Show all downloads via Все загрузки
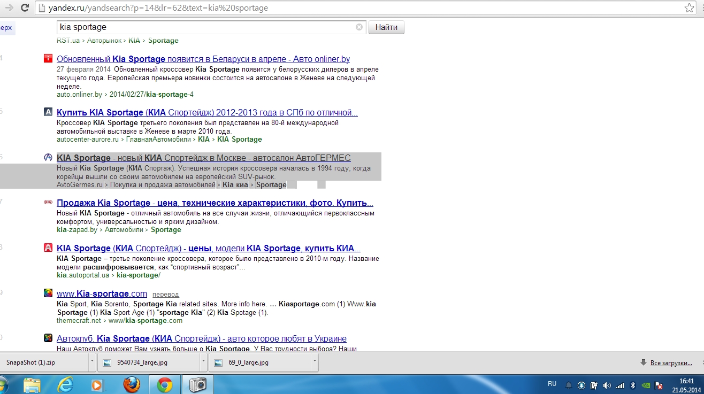 (x=671, y=362)
